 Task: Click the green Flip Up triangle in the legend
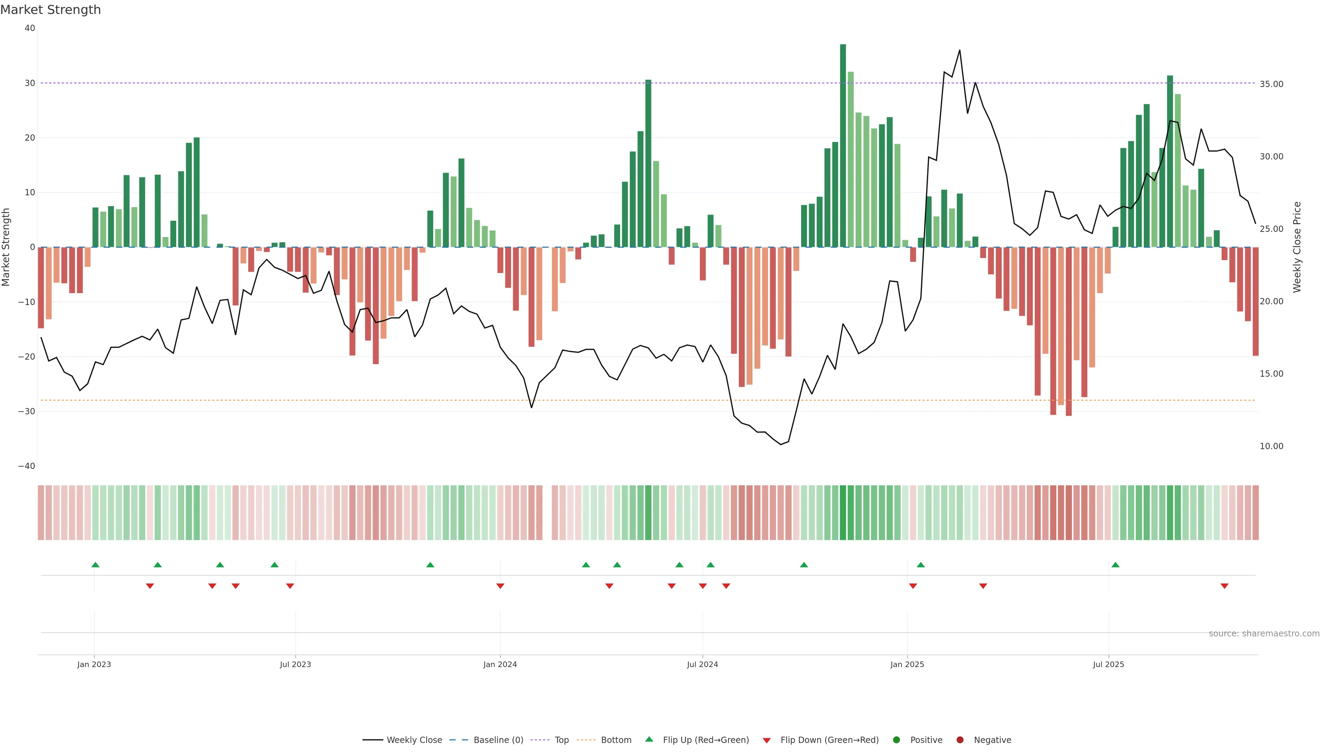649,739
